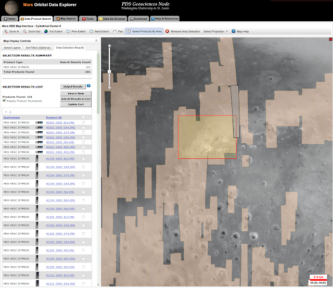Image resolution: width=333 pixels, height=288 pixels.
Task: Sort results by Instrument column
Action: point(11,118)
